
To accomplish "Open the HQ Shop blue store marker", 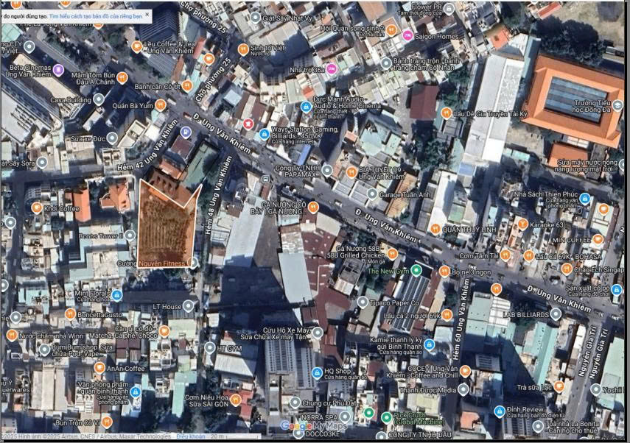I will pos(317,372).
